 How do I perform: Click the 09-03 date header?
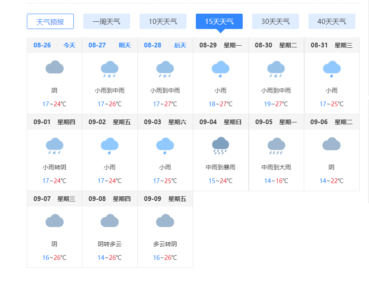pyautogui.click(x=152, y=122)
